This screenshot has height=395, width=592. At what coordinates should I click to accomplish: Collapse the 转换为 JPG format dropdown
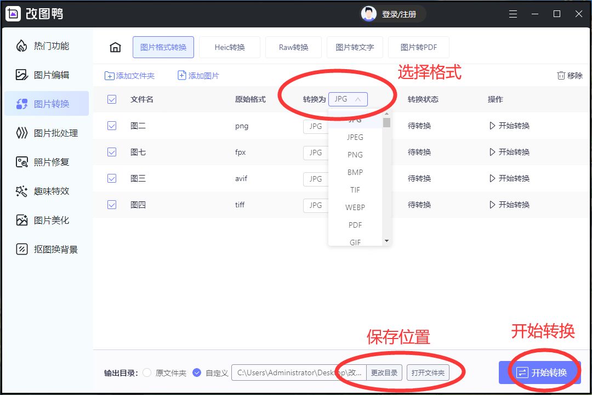pos(348,99)
